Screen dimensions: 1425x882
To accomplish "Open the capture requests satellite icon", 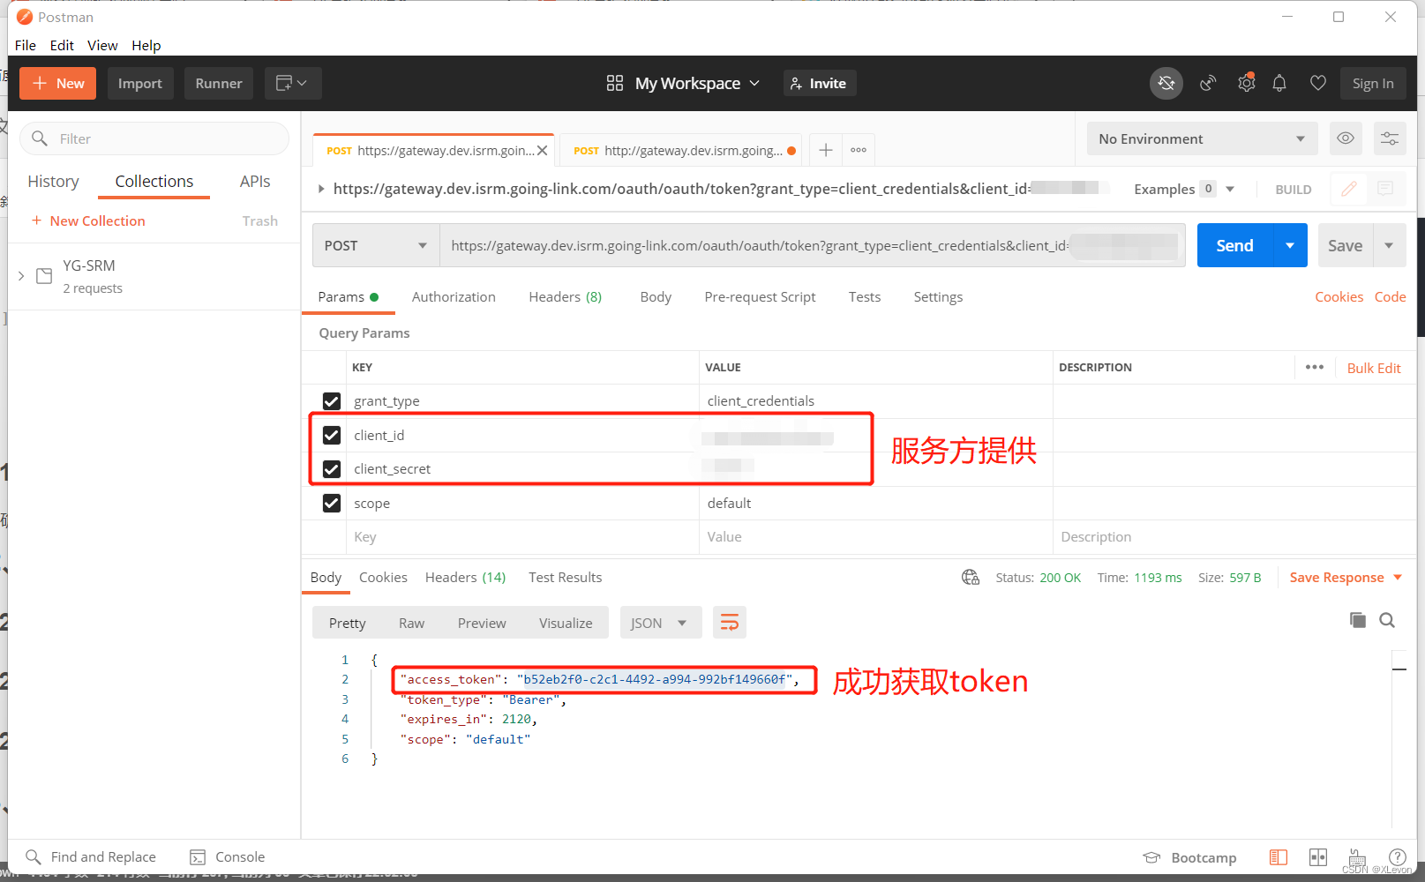I will click(1208, 83).
